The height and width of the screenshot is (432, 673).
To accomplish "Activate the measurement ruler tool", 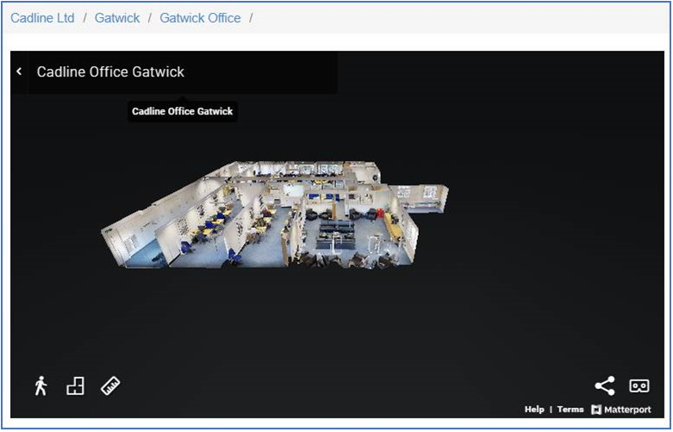I will click(110, 386).
